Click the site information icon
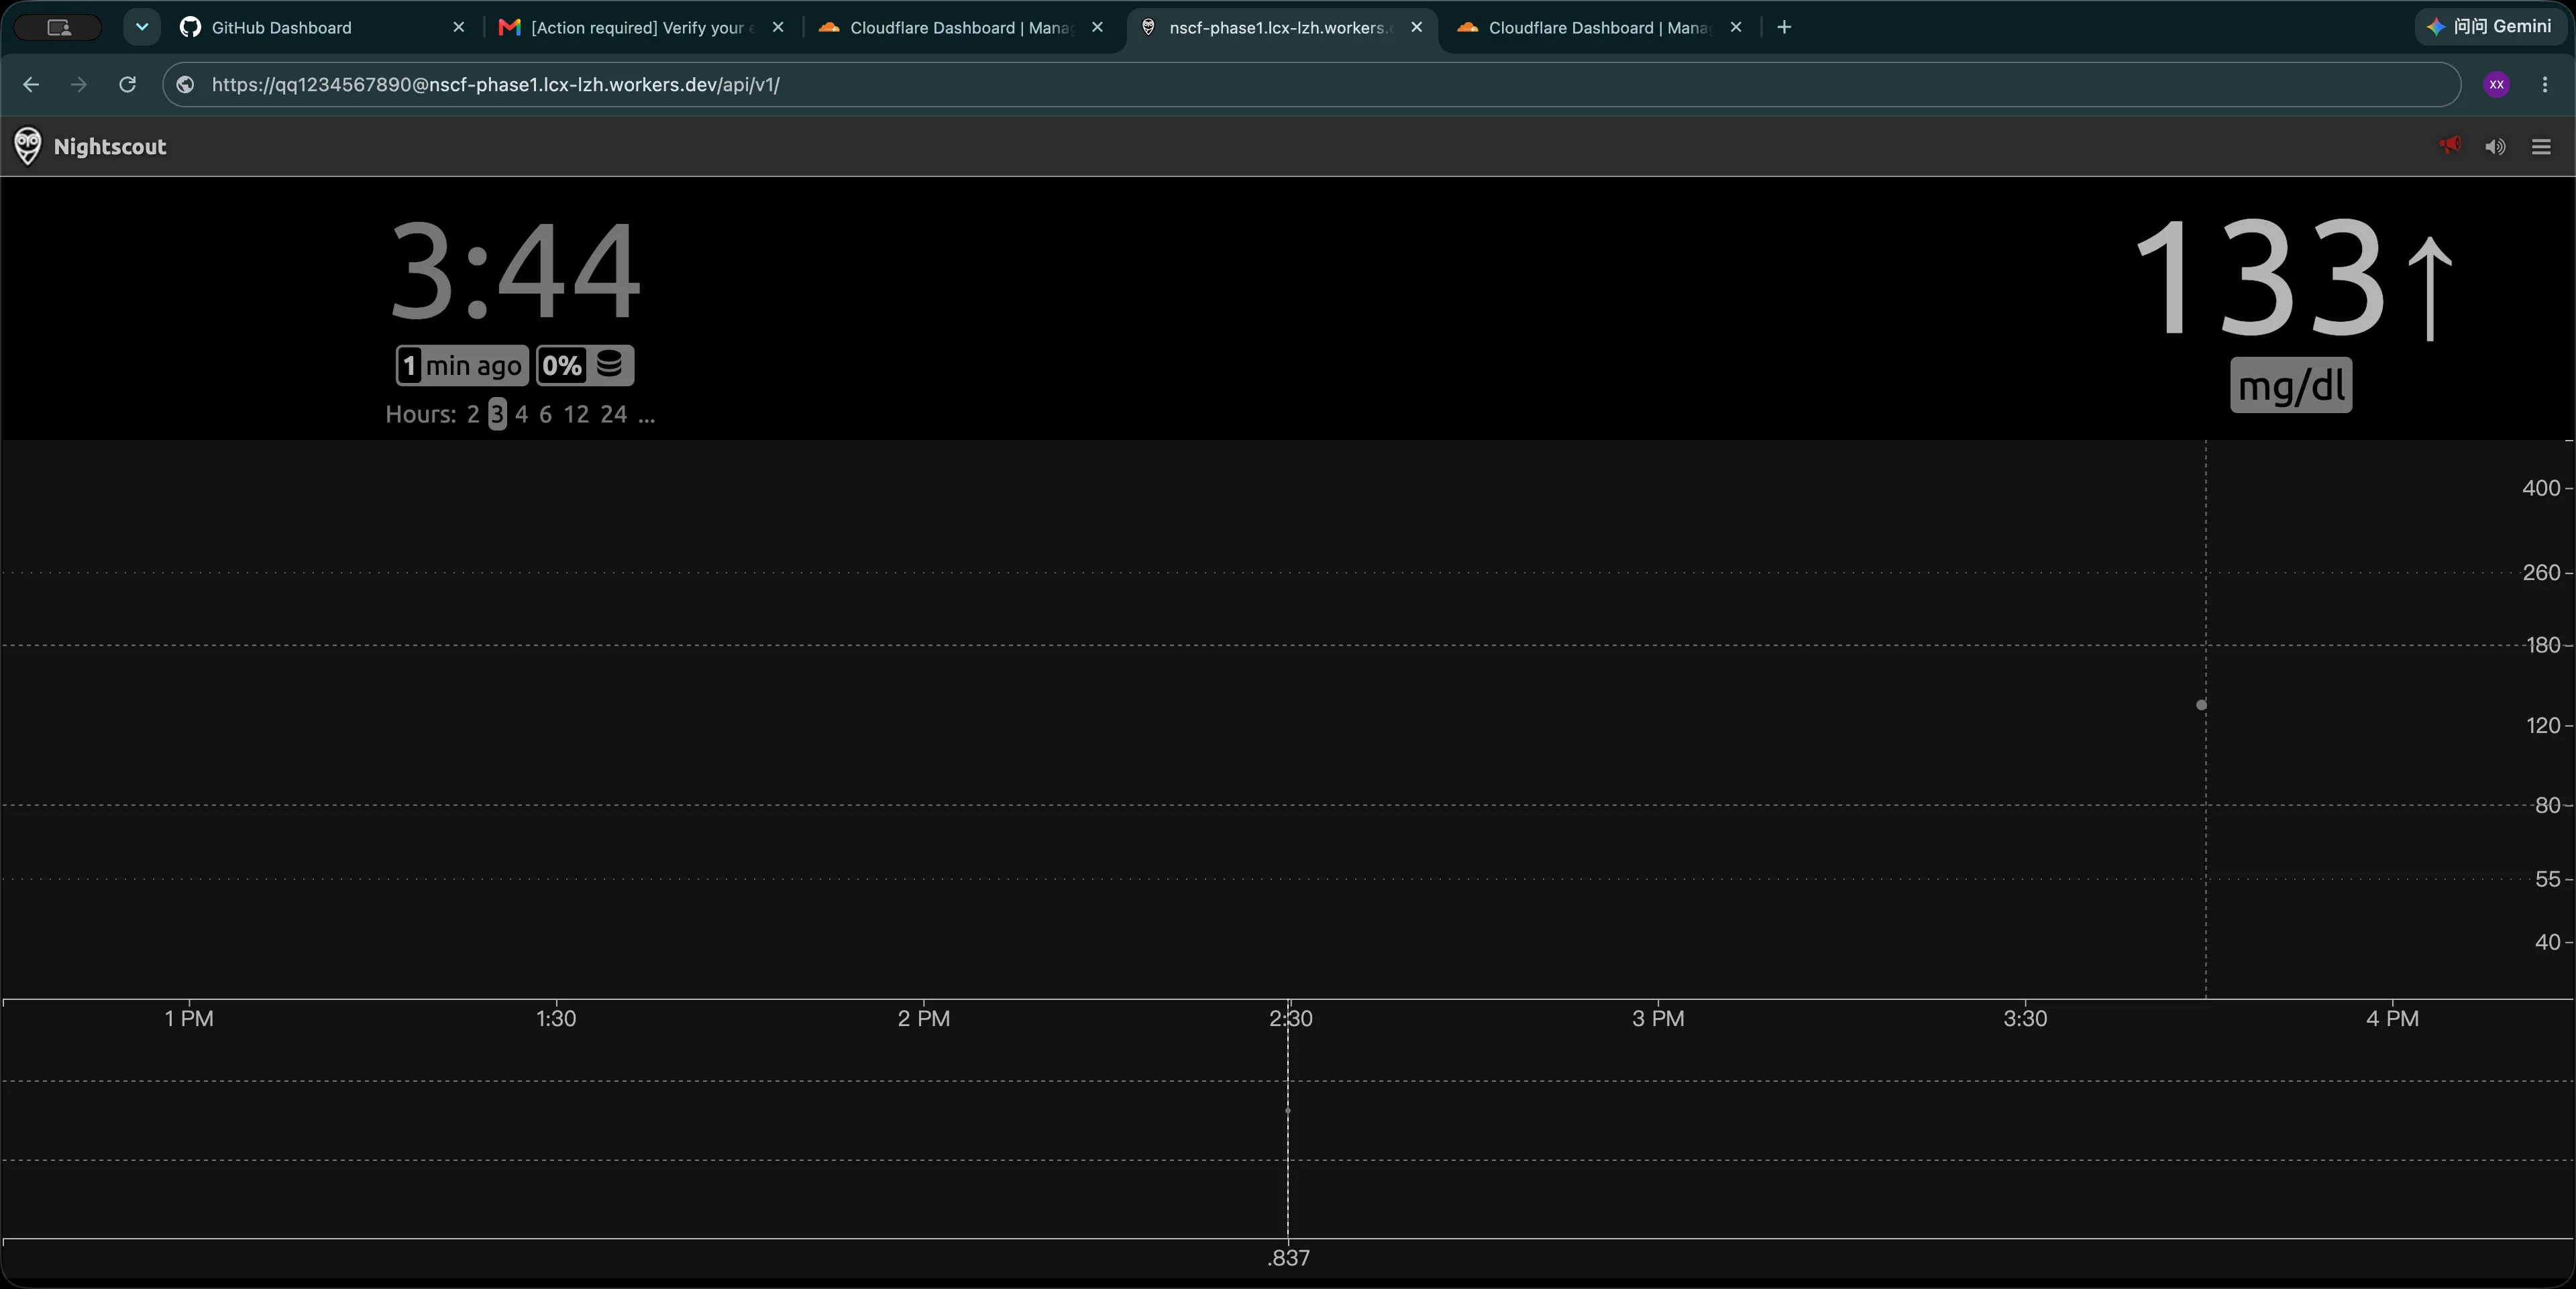The width and height of the screenshot is (2576, 1289). click(185, 85)
